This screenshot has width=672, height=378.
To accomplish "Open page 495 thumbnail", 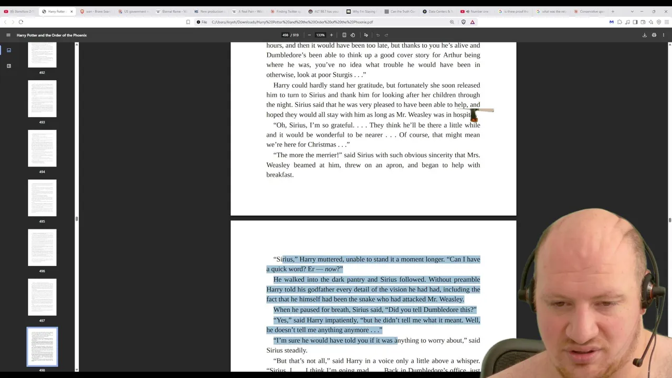I will [x=42, y=198].
